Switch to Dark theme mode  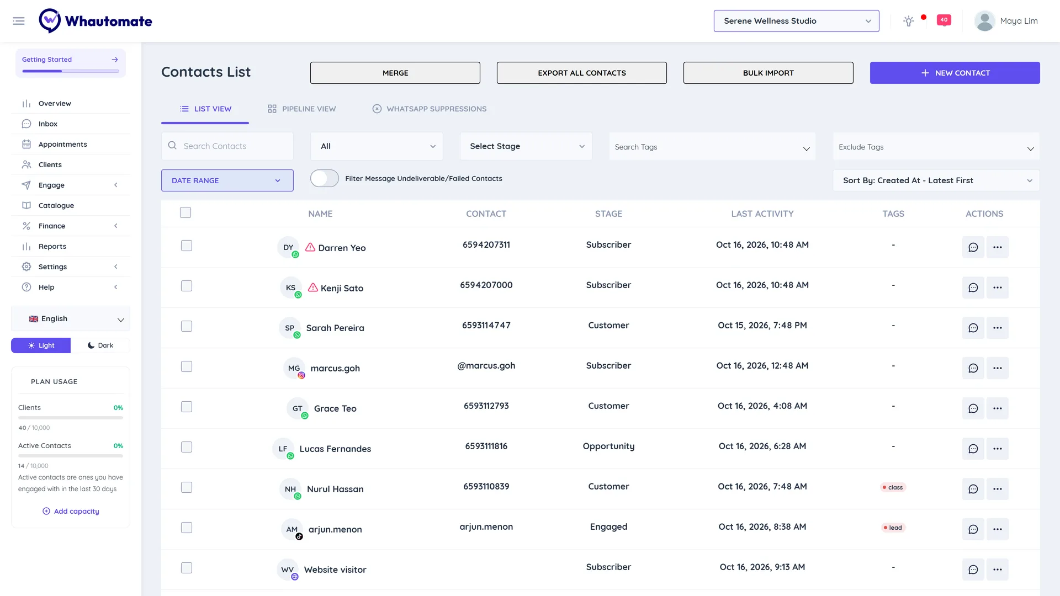pos(100,345)
